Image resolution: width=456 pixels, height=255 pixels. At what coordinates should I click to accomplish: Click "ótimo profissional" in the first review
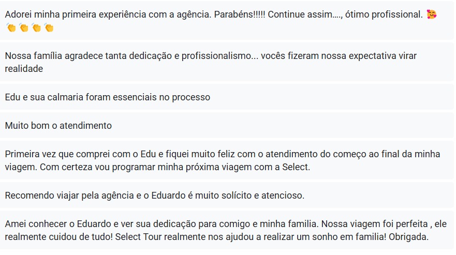click(x=389, y=14)
